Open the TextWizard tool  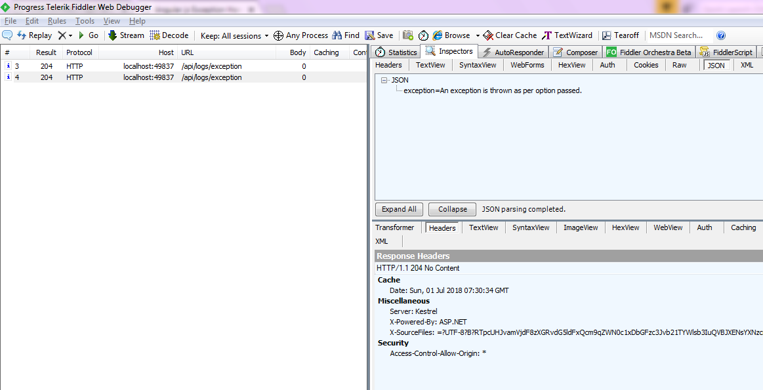[x=546, y=35]
